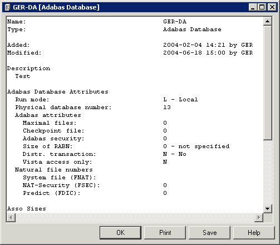Maximize the GER-DA window
Viewport: 280px width, 245px height.
tap(262, 7)
